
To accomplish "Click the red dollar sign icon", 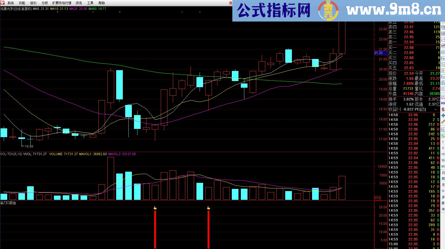I will 443,109.
